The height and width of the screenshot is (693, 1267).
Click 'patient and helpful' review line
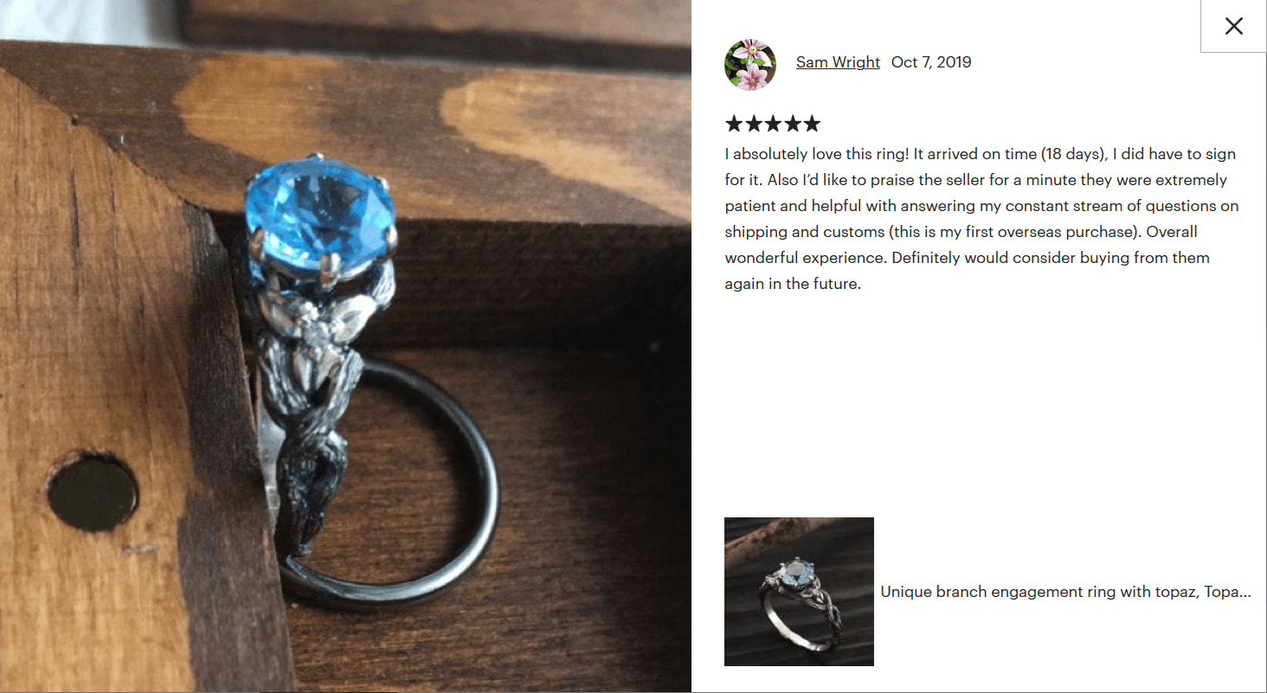tap(981, 206)
